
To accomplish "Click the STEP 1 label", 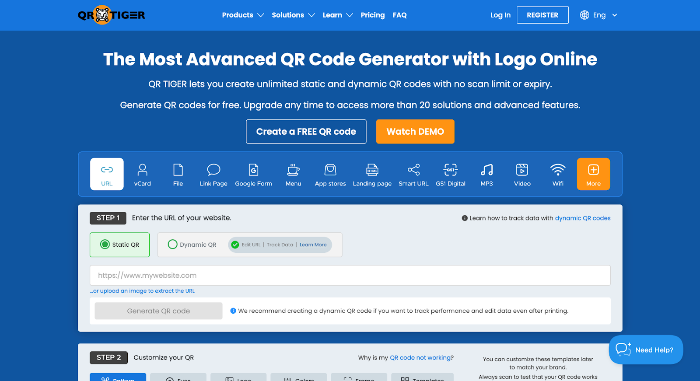I will [108, 218].
